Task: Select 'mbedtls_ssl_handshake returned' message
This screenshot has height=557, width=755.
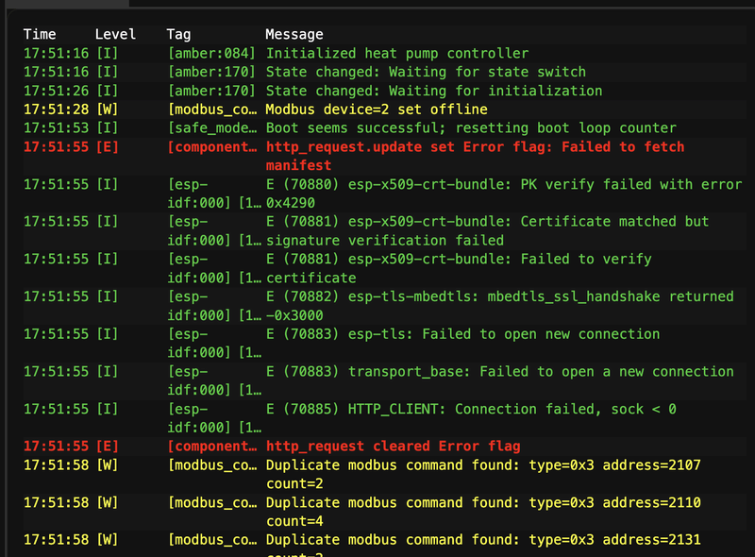Action: click(500, 306)
